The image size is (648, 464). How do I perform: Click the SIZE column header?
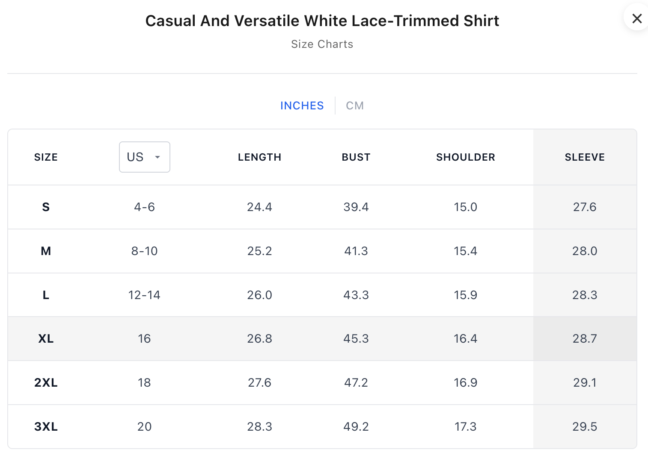[46, 157]
